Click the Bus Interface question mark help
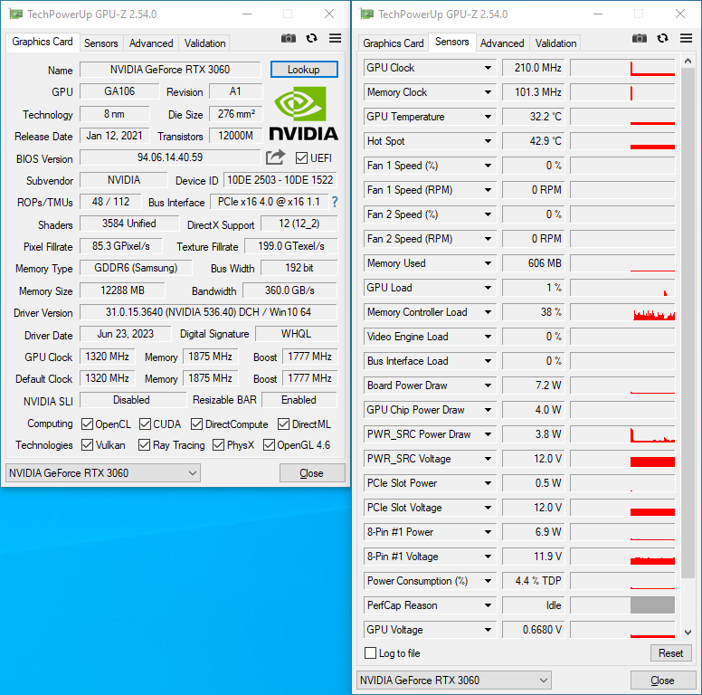This screenshot has height=695, width=702. [335, 202]
